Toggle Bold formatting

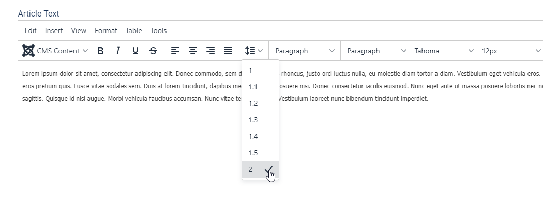pyautogui.click(x=100, y=51)
